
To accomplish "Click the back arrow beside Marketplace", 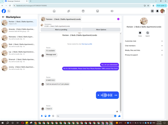I will (3, 17).
